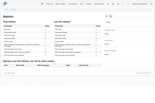Image resolution: width=155 pixels, height=103 pixels.
Task: Click Empty text under Pending chats
Action: tap(107, 34)
